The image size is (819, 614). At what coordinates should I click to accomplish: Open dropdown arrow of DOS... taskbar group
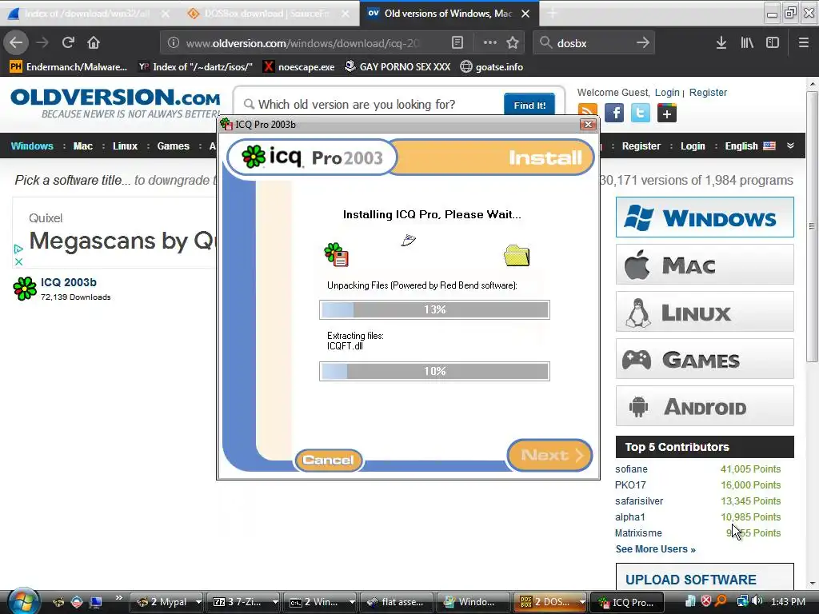coord(582,602)
